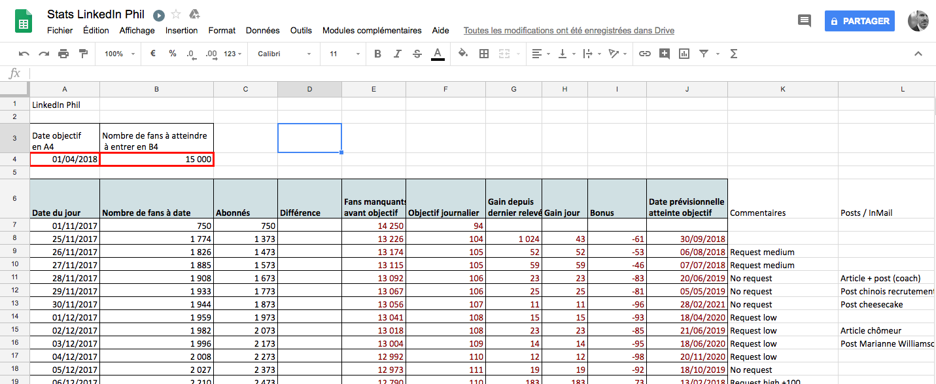936x384 pixels.
Task: Open the zoom 100% dropdown
Action: click(x=120, y=54)
